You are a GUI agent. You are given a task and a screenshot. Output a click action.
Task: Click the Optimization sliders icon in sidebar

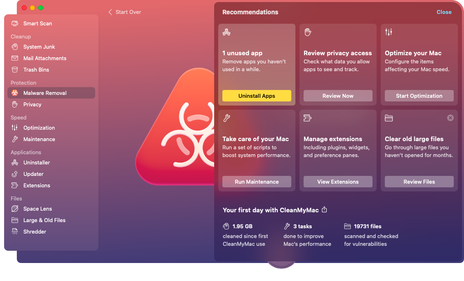point(14,128)
